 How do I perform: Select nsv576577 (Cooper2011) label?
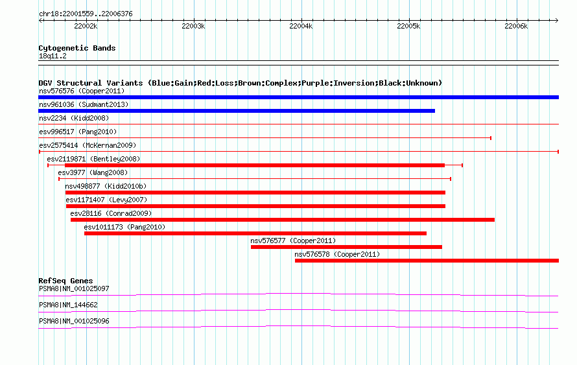tap(293, 241)
